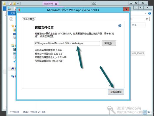154x116 pixels.
Task: Click folder icon in ISO window title bar
Action: [x=4, y=4]
